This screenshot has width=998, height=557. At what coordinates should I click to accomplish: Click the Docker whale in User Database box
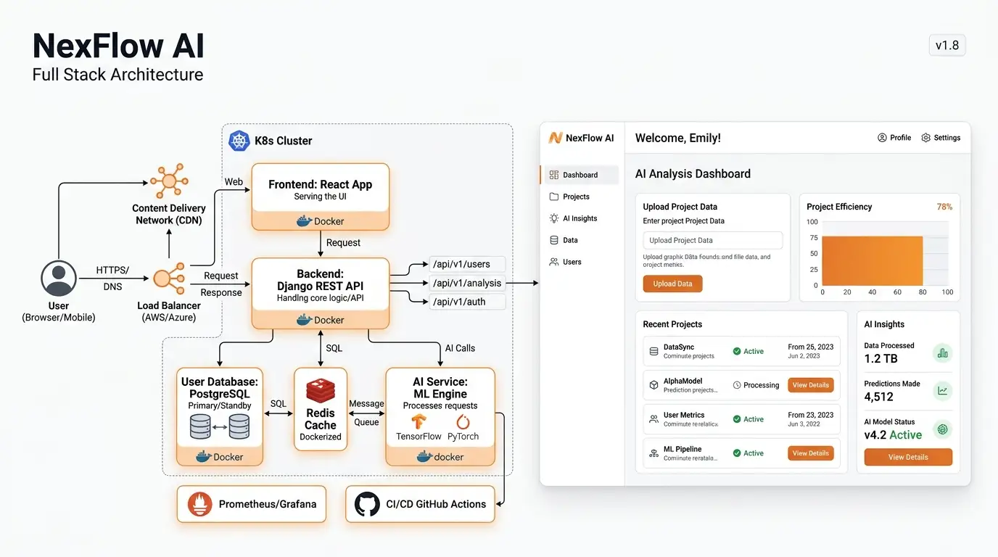pyautogui.click(x=203, y=457)
